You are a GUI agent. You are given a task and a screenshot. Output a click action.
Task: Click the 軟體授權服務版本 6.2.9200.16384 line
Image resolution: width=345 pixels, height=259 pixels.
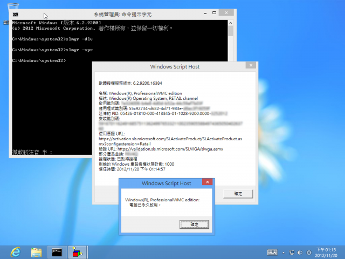[x=130, y=83]
